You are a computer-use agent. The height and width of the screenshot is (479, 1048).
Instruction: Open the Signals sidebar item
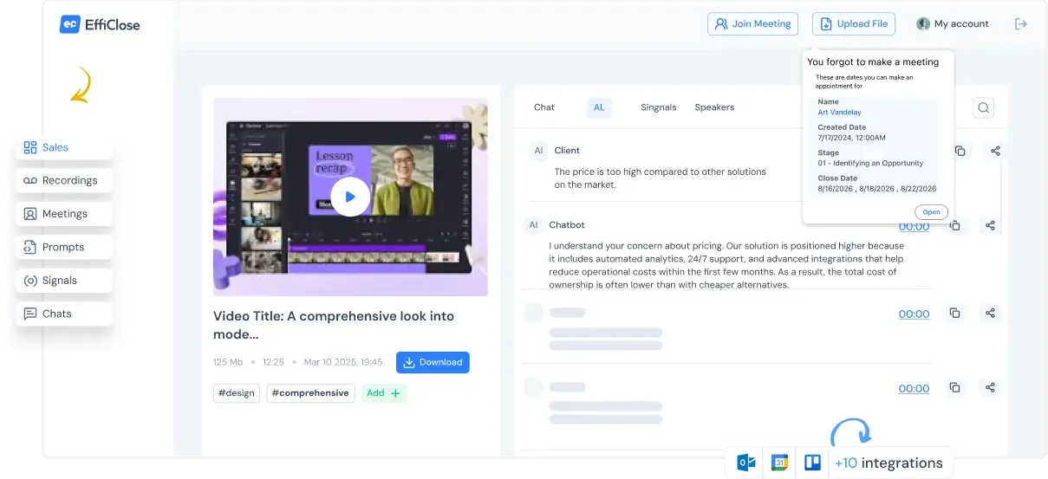(64, 281)
